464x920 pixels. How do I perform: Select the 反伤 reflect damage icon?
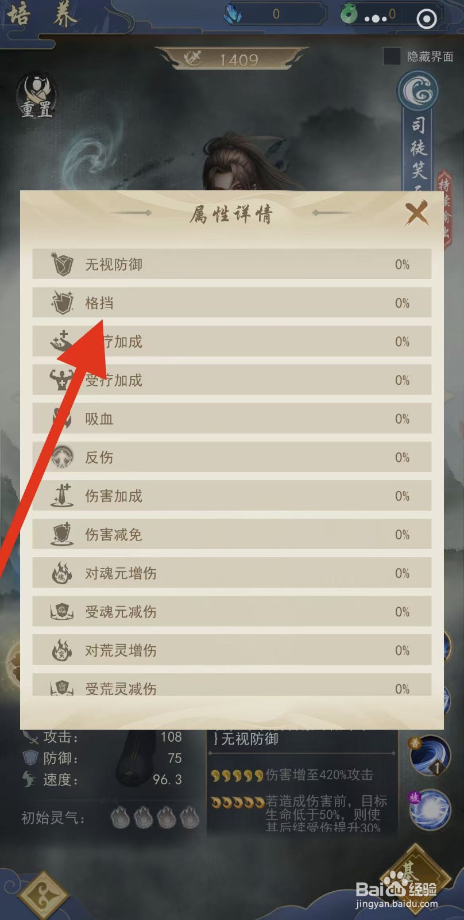coord(62,457)
